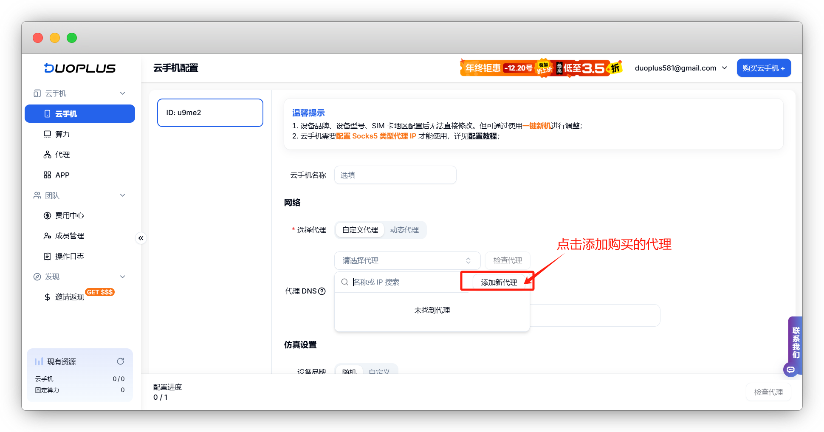Select the cloud phone card ID: u9me2
The width and height of the screenshot is (824, 432).
(210, 113)
